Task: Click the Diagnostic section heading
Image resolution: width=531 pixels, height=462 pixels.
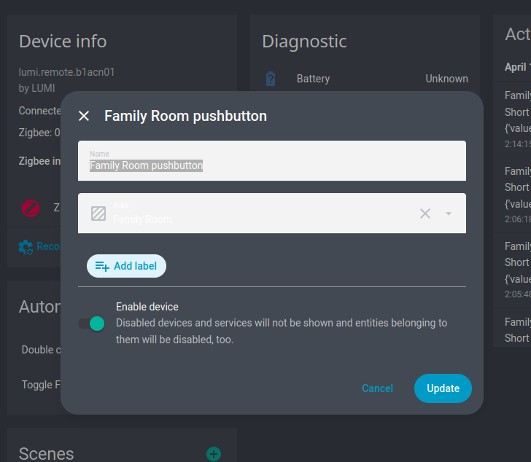Action: click(304, 41)
